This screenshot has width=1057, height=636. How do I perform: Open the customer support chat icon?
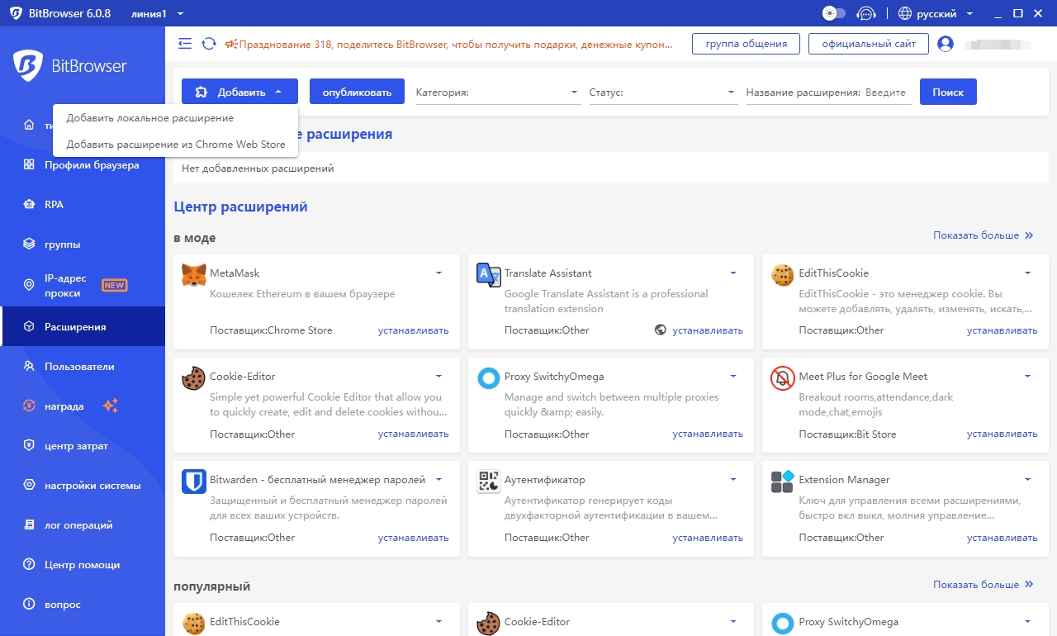[865, 13]
